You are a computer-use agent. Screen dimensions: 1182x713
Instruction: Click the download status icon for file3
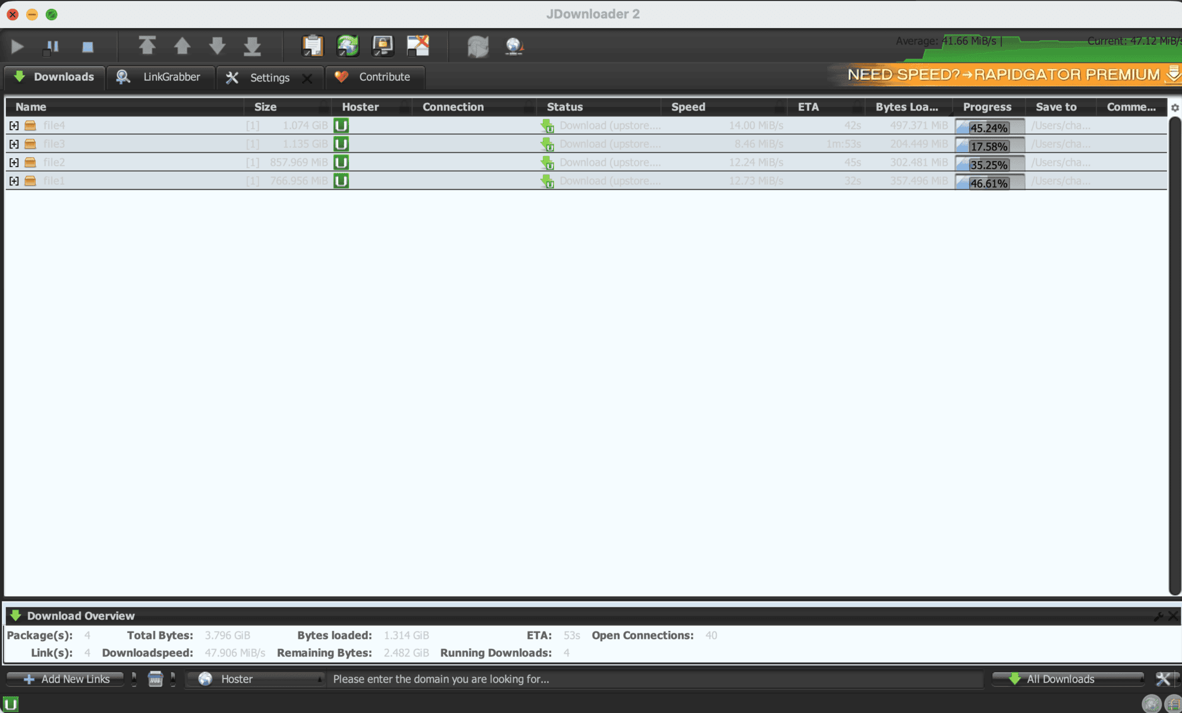point(547,144)
